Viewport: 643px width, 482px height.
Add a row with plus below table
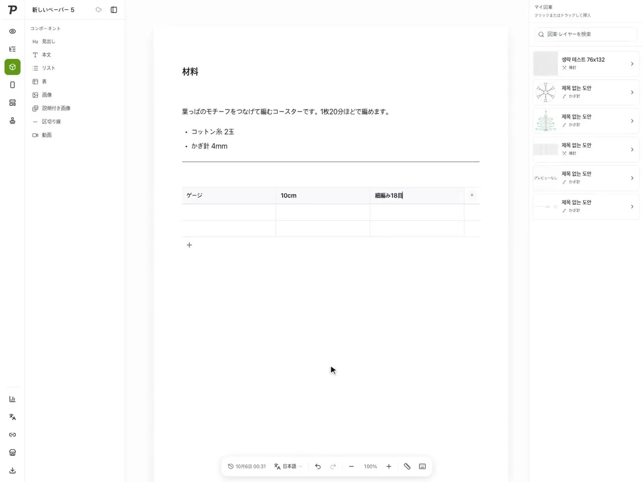189,245
